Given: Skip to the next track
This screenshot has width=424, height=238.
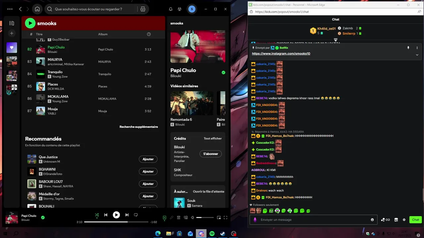Looking at the screenshot, I should click(x=127, y=215).
